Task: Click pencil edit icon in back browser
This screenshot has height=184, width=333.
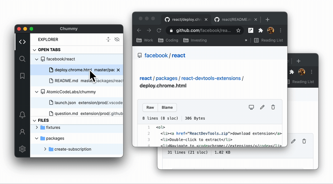Action: (x=293, y=141)
